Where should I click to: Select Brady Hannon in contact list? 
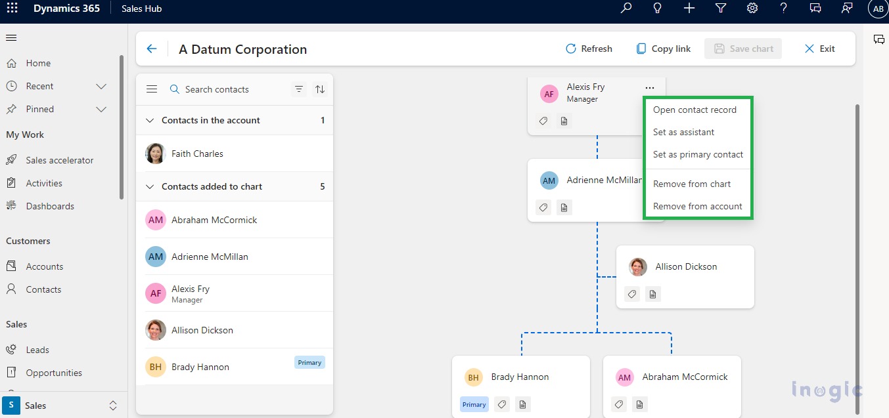(235, 367)
